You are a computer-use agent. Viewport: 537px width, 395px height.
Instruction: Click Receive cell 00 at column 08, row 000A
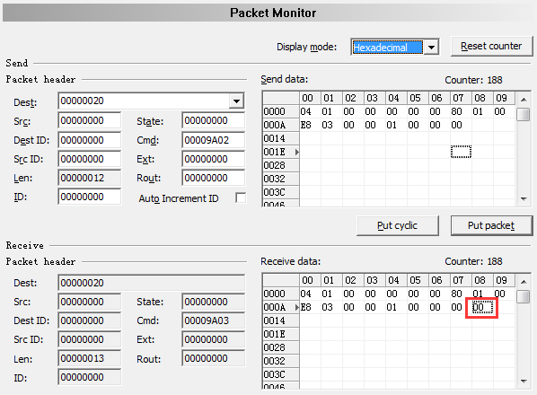click(482, 307)
